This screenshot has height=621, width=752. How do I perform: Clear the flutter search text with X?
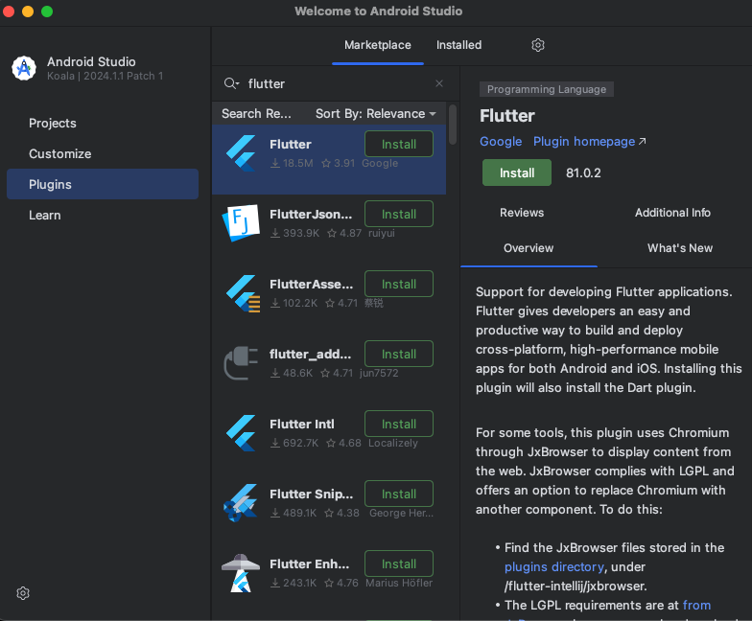coord(439,83)
